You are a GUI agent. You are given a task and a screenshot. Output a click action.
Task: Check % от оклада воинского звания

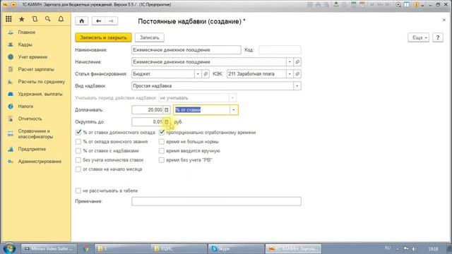tap(78, 142)
